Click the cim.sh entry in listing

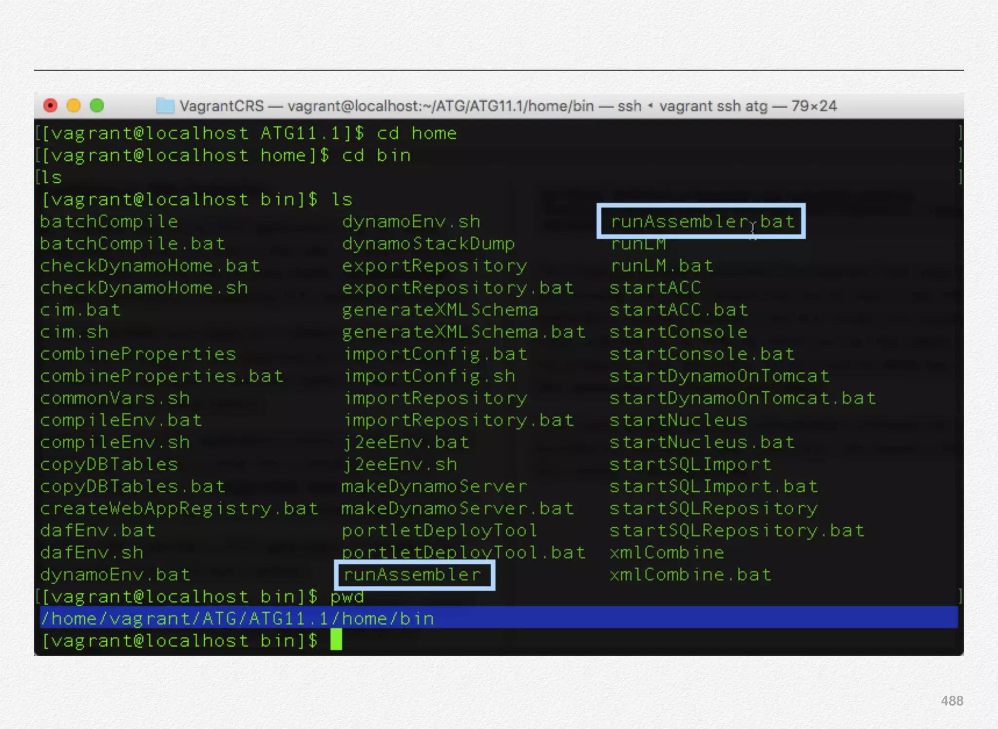pyautogui.click(x=74, y=332)
